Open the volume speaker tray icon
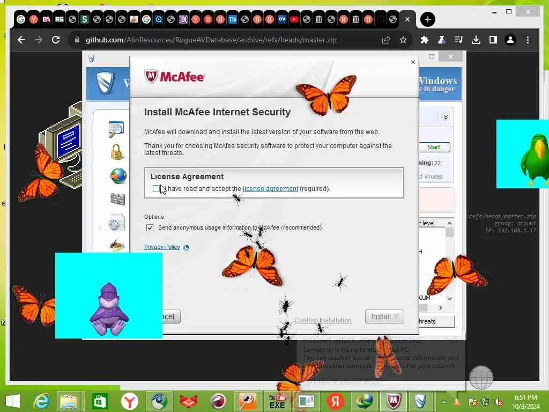 [x=498, y=402]
